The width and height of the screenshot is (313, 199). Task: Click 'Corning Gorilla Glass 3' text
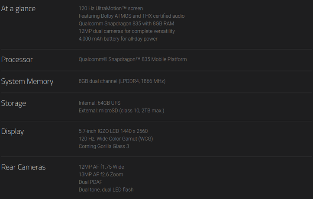click(x=104, y=146)
